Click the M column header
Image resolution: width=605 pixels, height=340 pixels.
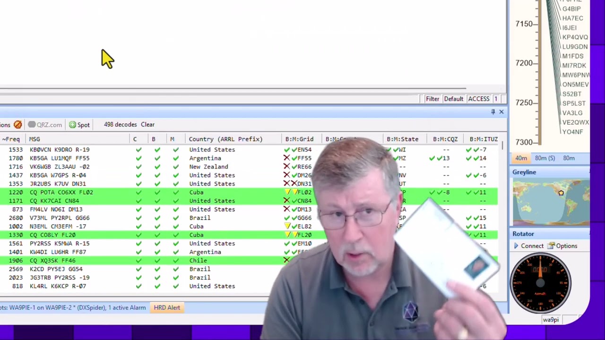click(172, 139)
